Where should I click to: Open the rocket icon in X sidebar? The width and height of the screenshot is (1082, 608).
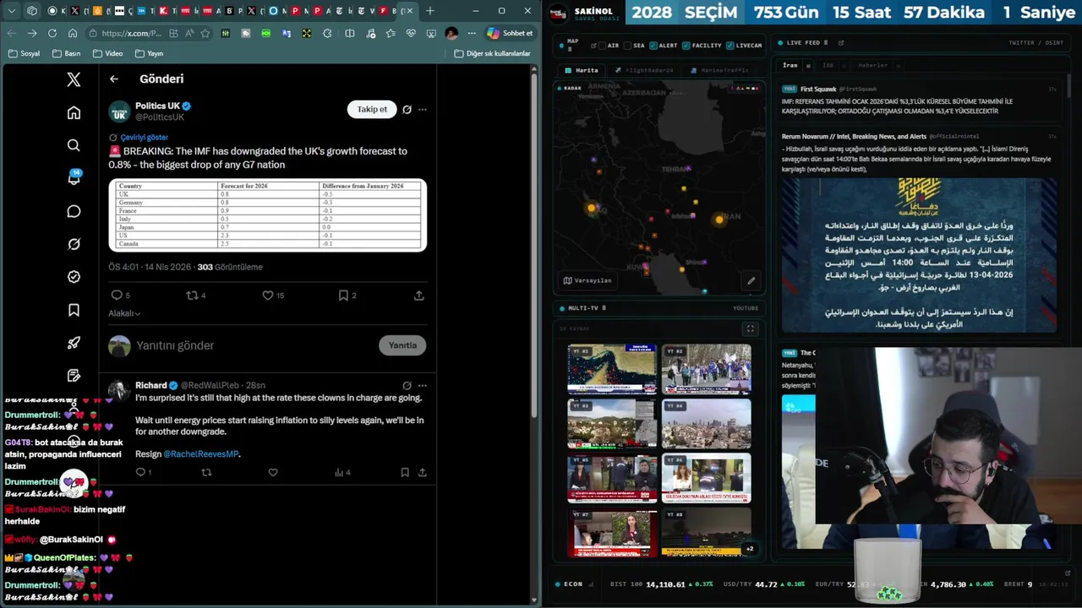tap(74, 343)
